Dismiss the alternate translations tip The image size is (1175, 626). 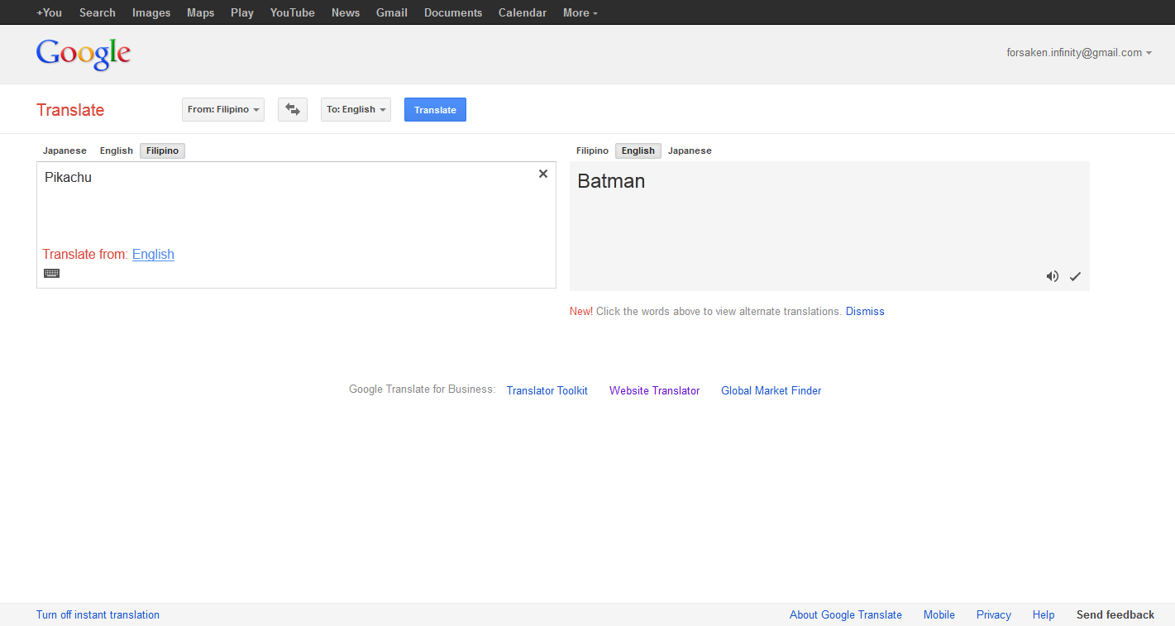[865, 312]
